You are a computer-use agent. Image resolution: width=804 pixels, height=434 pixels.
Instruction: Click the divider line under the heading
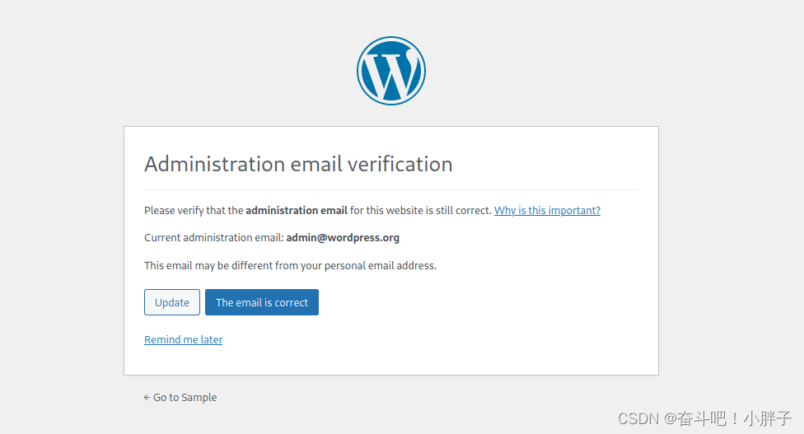pos(391,190)
